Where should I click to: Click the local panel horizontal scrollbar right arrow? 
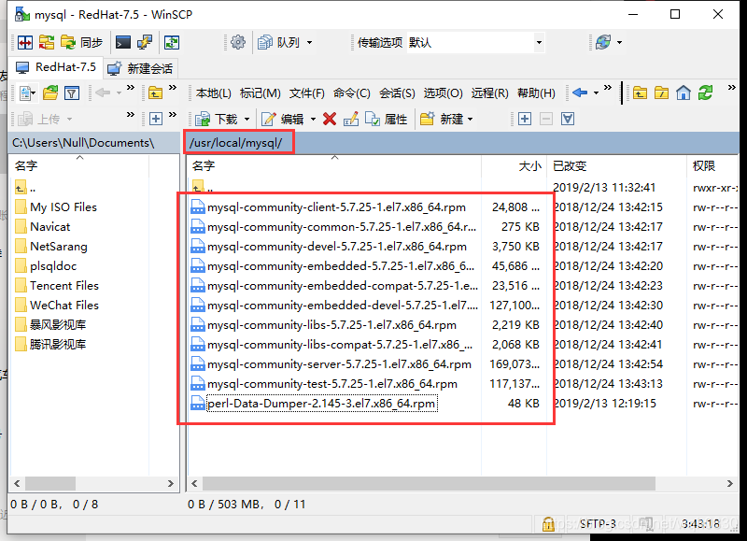click(171, 483)
